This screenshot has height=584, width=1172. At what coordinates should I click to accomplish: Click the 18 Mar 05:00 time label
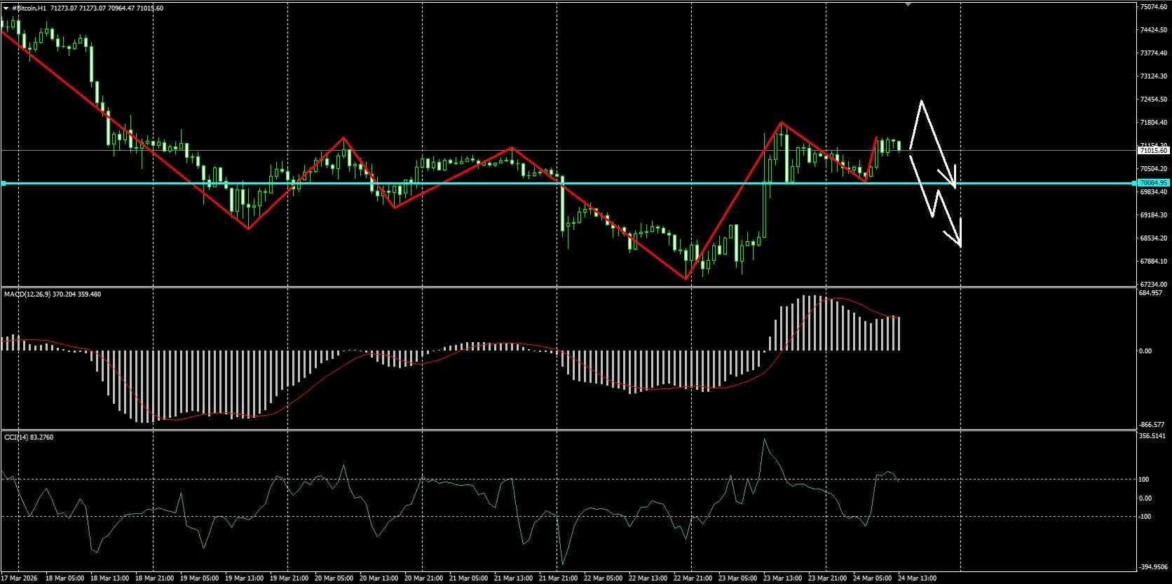click(x=64, y=578)
